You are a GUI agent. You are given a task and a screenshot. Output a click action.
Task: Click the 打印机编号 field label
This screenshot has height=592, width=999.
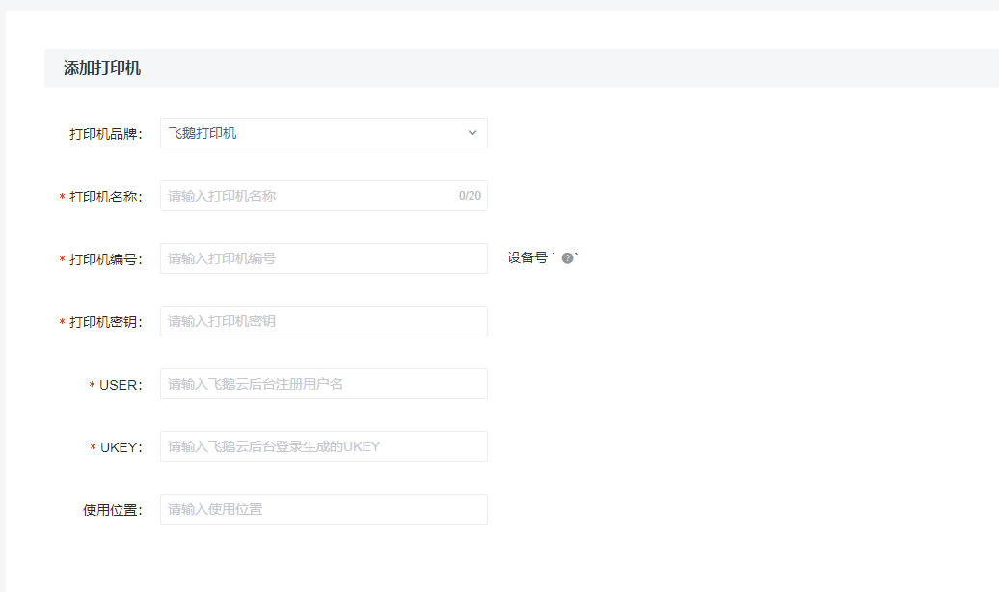tap(105, 259)
